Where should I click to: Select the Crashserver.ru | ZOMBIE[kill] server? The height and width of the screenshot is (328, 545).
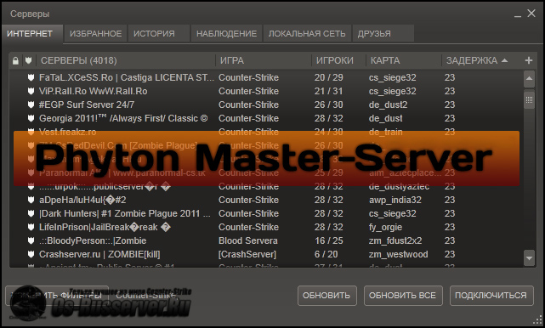[266, 254]
